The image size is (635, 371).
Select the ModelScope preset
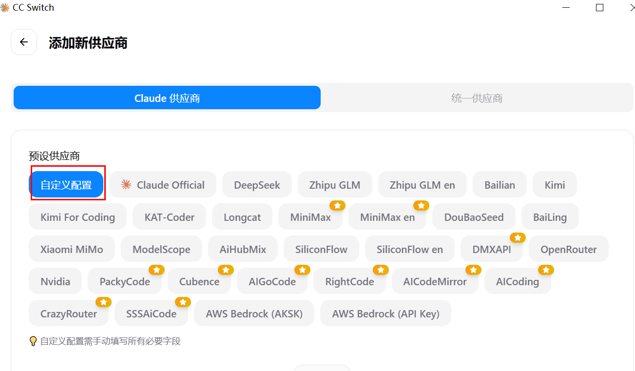click(161, 249)
